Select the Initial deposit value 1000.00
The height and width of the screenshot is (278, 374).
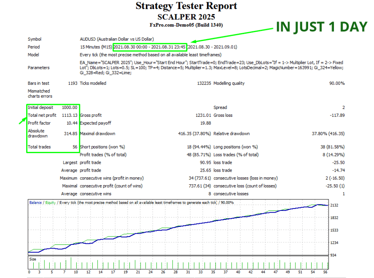pyautogui.click(x=70, y=107)
